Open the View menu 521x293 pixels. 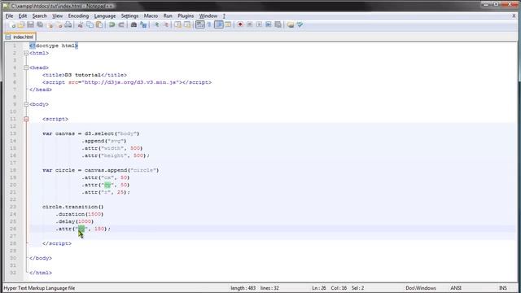58,16
